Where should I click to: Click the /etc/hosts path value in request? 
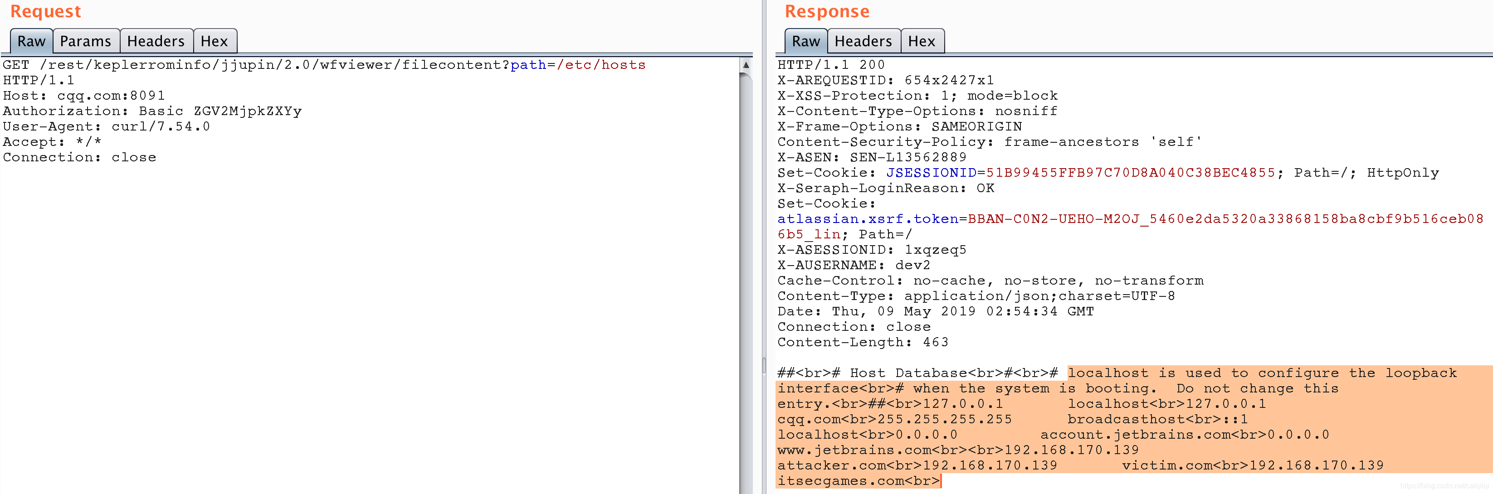tap(601, 65)
